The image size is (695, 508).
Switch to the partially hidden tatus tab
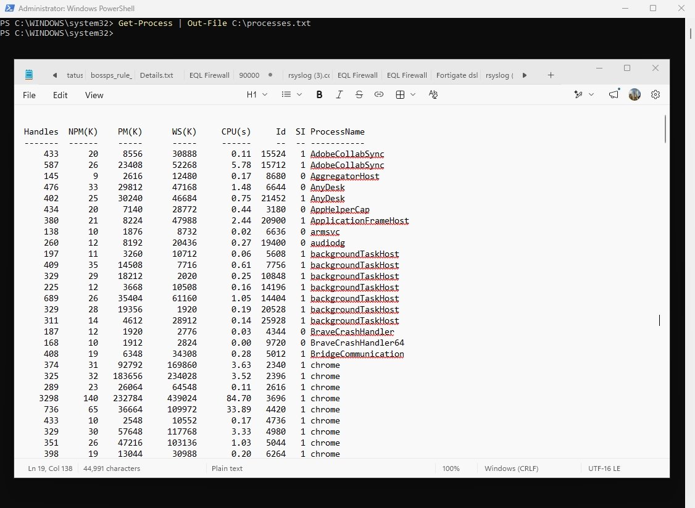click(75, 75)
